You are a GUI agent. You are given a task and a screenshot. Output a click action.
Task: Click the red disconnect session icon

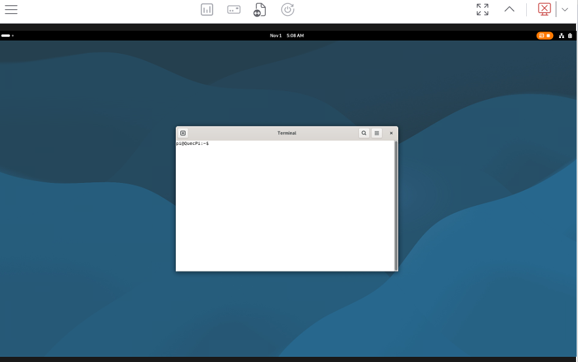point(544,10)
